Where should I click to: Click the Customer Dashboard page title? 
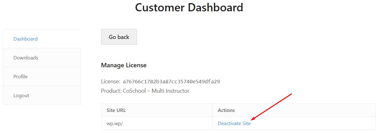pyautogui.click(x=189, y=7)
